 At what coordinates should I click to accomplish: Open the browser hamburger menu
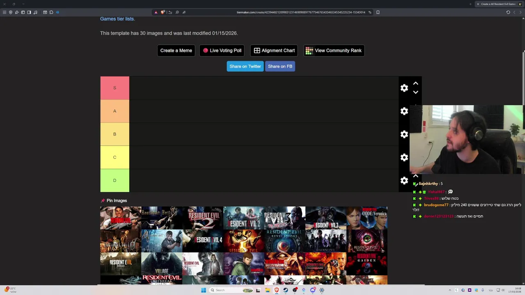[x=5, y=12]
